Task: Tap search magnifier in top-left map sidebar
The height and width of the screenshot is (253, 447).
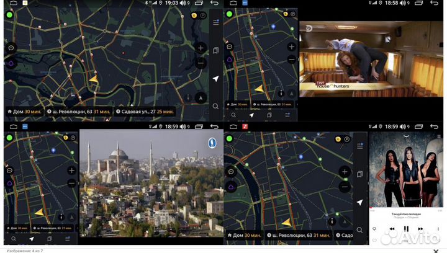Action: 215,106
